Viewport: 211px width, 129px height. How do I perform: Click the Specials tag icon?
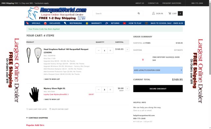27,23
